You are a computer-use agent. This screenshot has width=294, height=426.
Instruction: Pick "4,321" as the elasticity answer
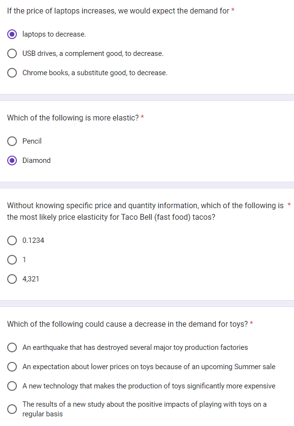[30, 279]
